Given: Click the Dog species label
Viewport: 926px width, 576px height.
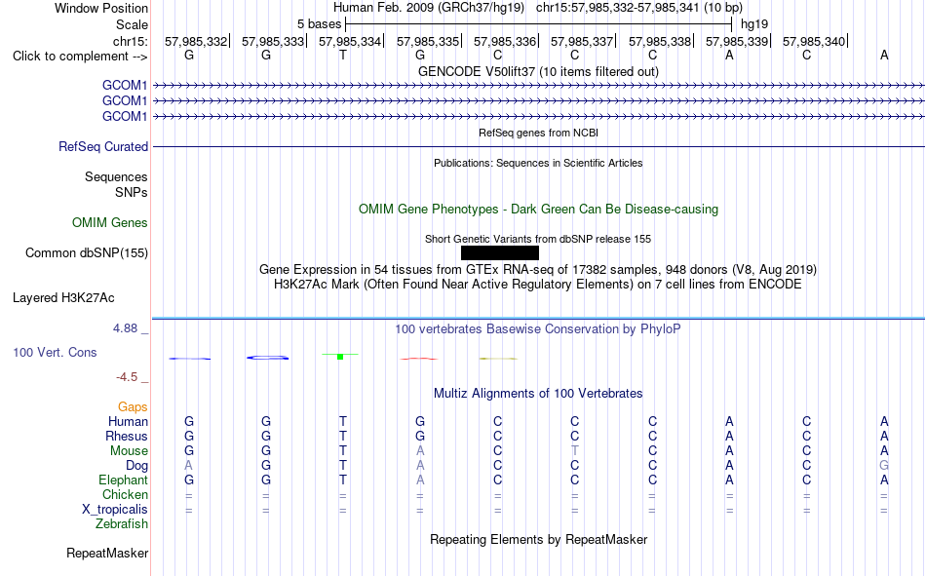Looking at the screenshot, I should pyautogui.click(x=137, y=466).
